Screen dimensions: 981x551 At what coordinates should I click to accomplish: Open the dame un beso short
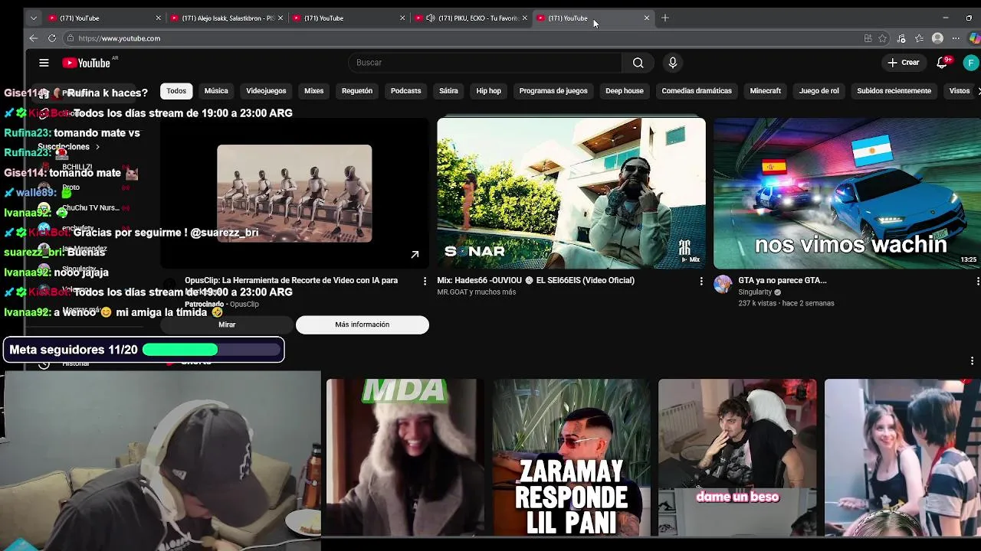pos(737,457)
